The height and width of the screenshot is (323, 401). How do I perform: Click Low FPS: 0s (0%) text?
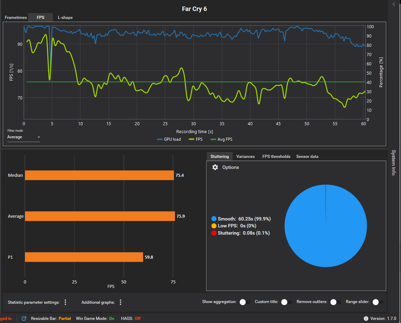tap(237, 226)
